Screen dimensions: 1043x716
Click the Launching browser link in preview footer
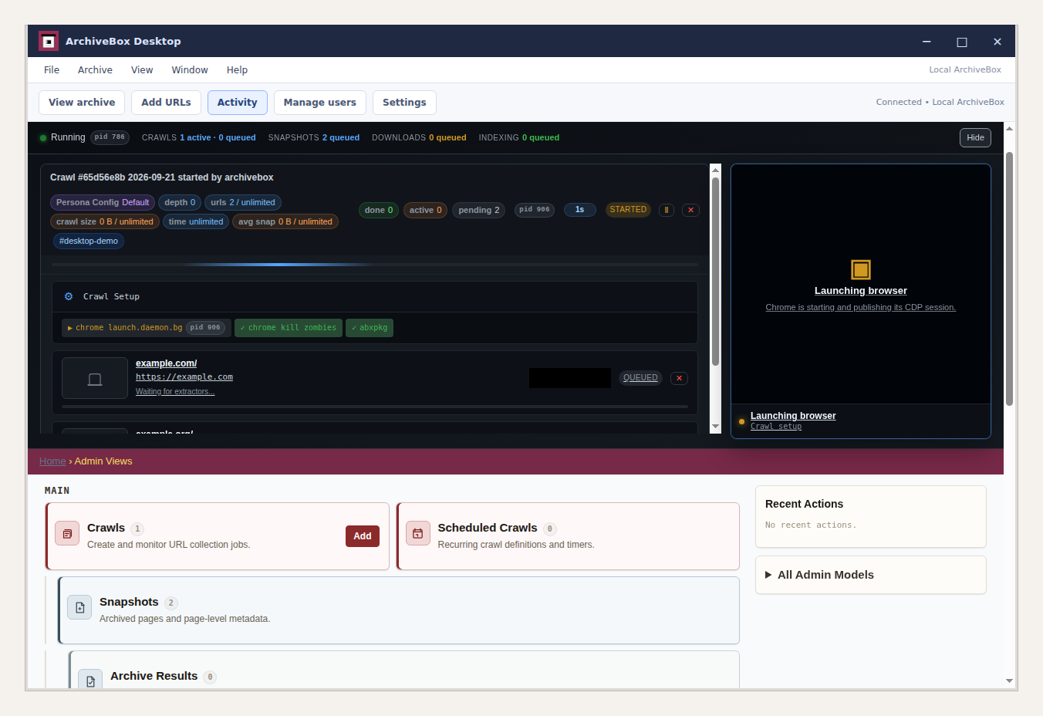793,416
